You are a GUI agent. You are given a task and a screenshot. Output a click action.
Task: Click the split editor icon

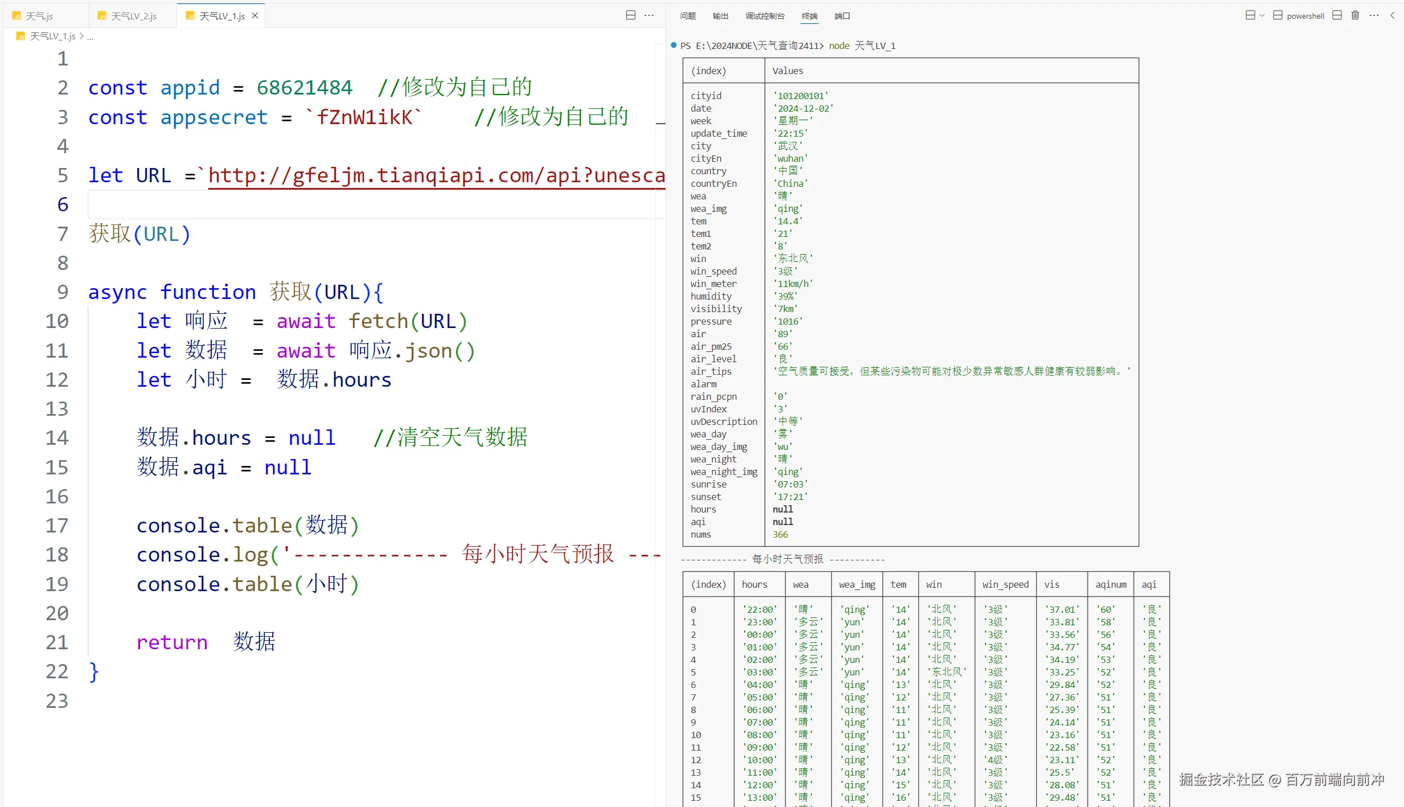click(x=630, y=15)
